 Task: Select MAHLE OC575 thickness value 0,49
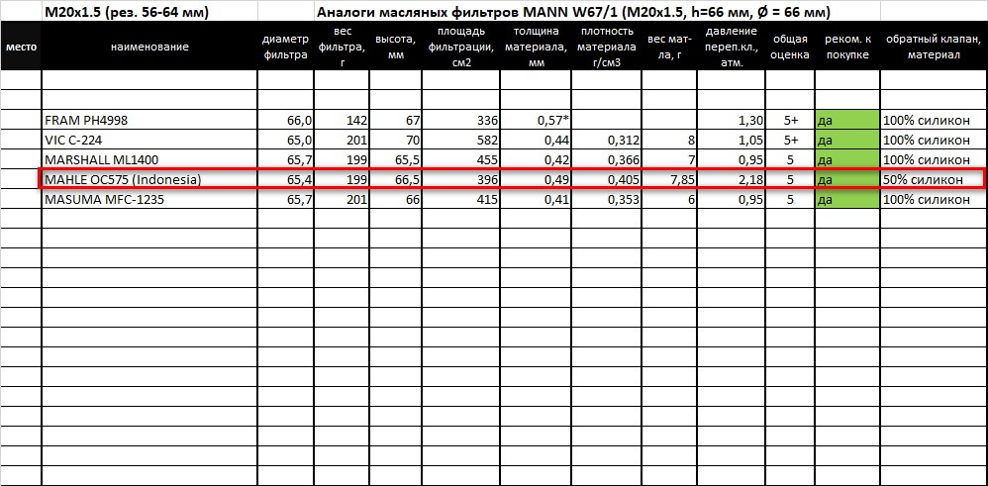pyautogui.click(x=537, y=179)
